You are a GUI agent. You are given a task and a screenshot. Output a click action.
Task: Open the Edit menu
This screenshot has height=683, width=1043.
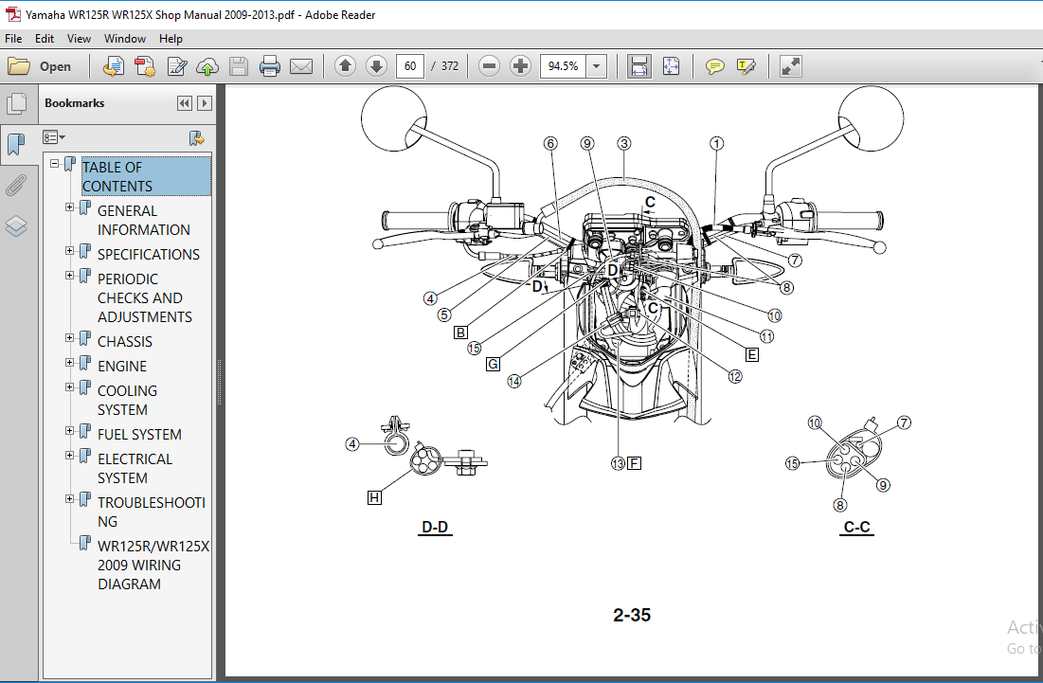(45, 39)
